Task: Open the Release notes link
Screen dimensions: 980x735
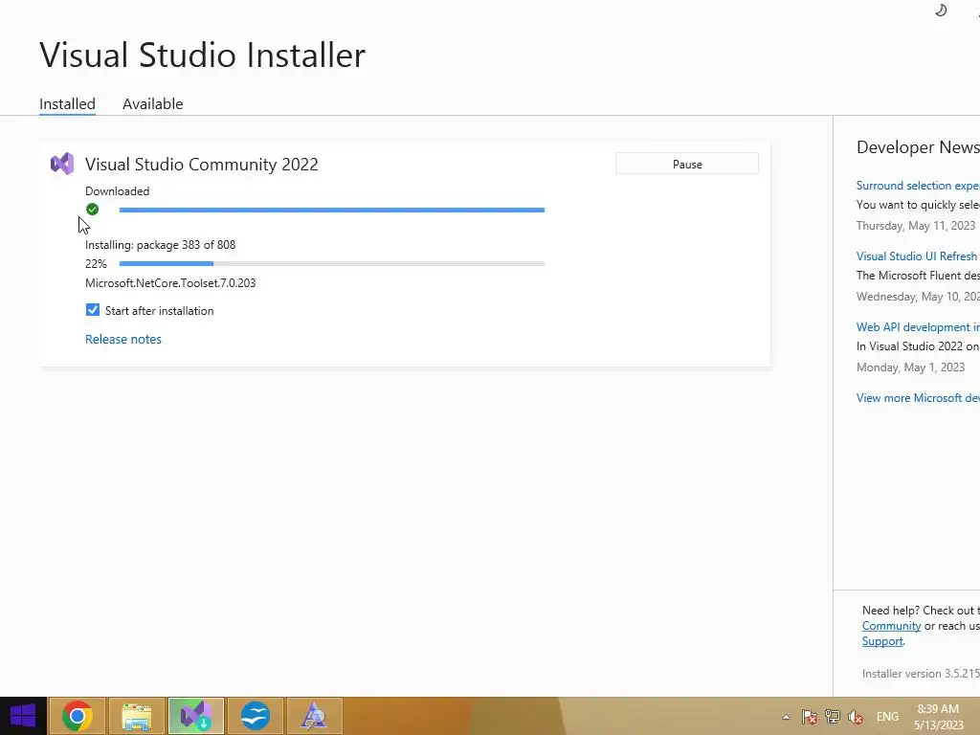Action: pos(123,339)
